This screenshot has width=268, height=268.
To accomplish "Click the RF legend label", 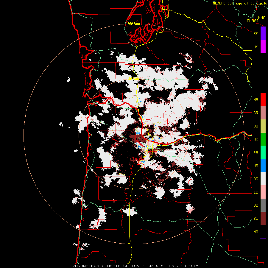I will point(255,33).
